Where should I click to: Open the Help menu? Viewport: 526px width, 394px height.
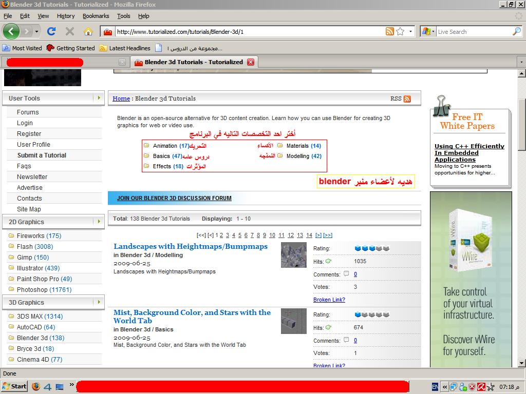[x=144, y=16]
